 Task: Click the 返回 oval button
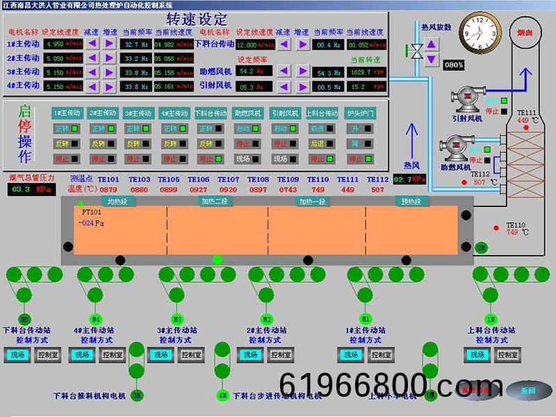pos(528,391)
